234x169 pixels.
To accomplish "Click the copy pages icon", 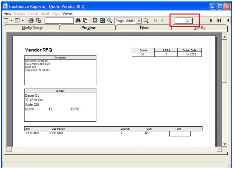I will [x=85, y=20].
